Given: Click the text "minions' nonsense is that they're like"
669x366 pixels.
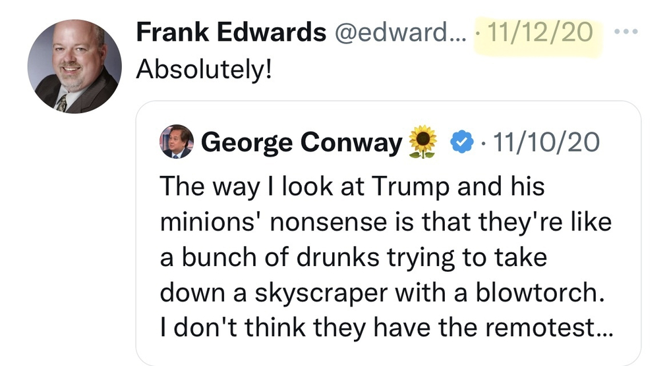Looking at the screenshot, I should pyautogui.click(x=386, y=222).
